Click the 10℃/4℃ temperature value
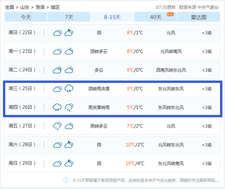225x189 pixels. (135, 163)
